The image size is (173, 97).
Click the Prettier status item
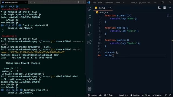point(157,95)
